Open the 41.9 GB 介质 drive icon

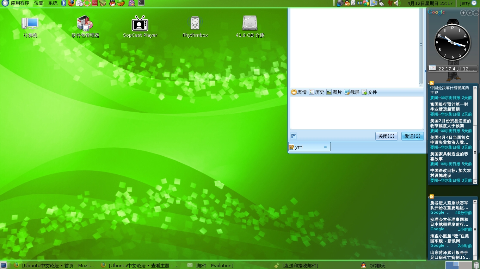pos(250,27)
